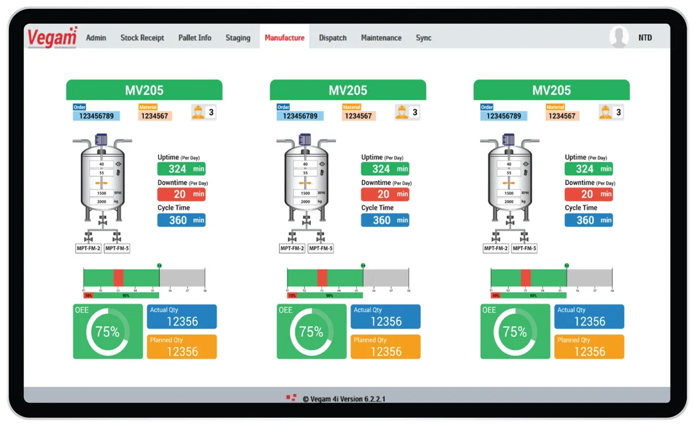
Task: Click the NTD username
Action: pyautogui.click(x=645, y=38)
